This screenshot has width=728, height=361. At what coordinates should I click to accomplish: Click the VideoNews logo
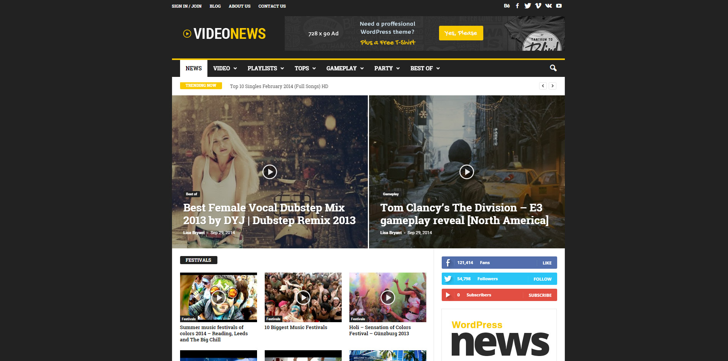click(x=224, y=34)
